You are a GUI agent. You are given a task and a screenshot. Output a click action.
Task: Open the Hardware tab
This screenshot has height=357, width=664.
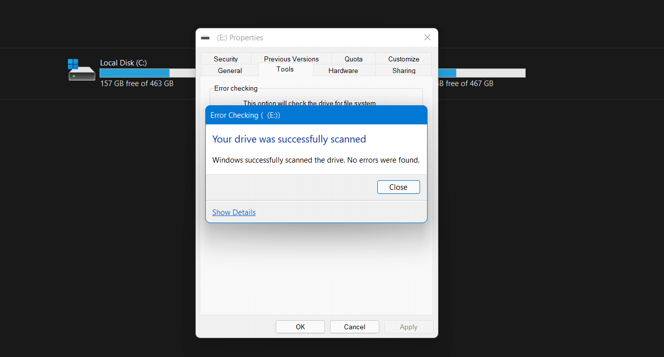(x=343, y=70)
